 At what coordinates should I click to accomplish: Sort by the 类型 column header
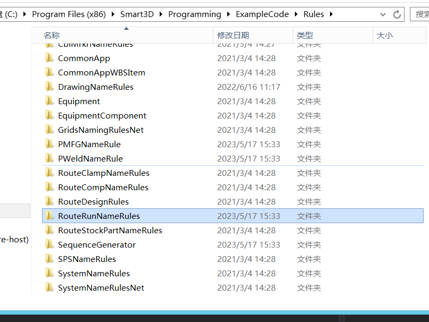333,35
